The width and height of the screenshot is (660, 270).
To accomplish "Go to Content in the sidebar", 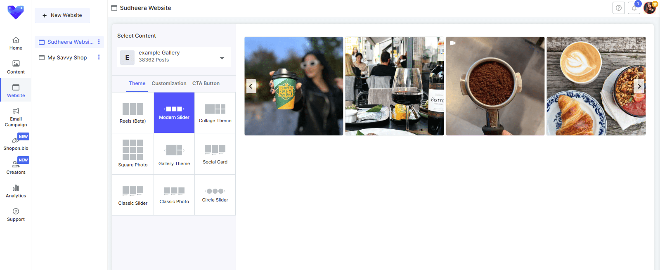I will point(16,67).
